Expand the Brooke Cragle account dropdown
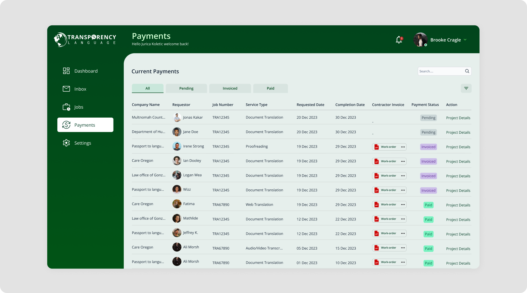This screenshot has height=293, width=527. [465, 40]
